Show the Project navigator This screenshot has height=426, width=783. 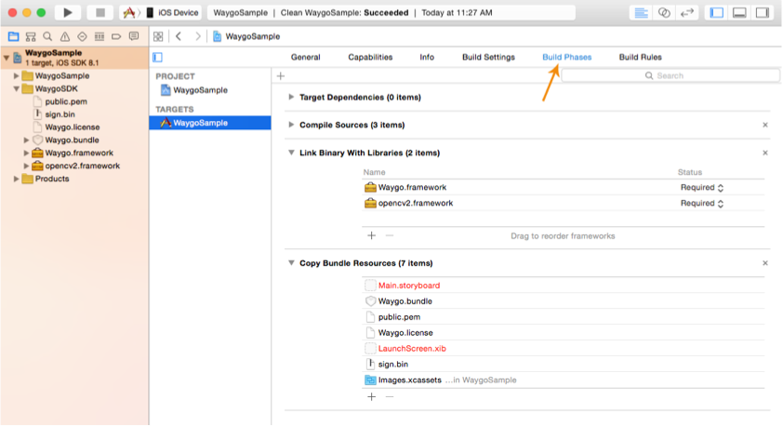coord(13,36)
